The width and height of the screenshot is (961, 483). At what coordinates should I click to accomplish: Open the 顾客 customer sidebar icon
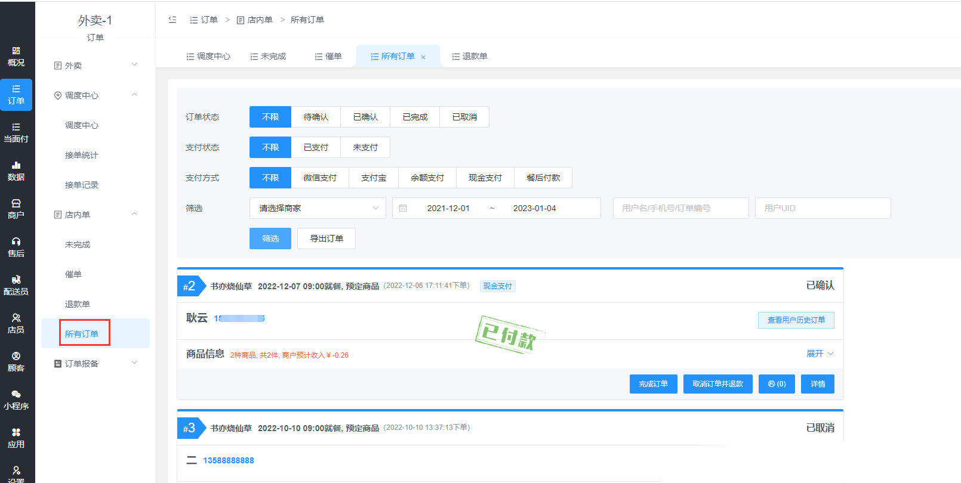tap(16, 362)
